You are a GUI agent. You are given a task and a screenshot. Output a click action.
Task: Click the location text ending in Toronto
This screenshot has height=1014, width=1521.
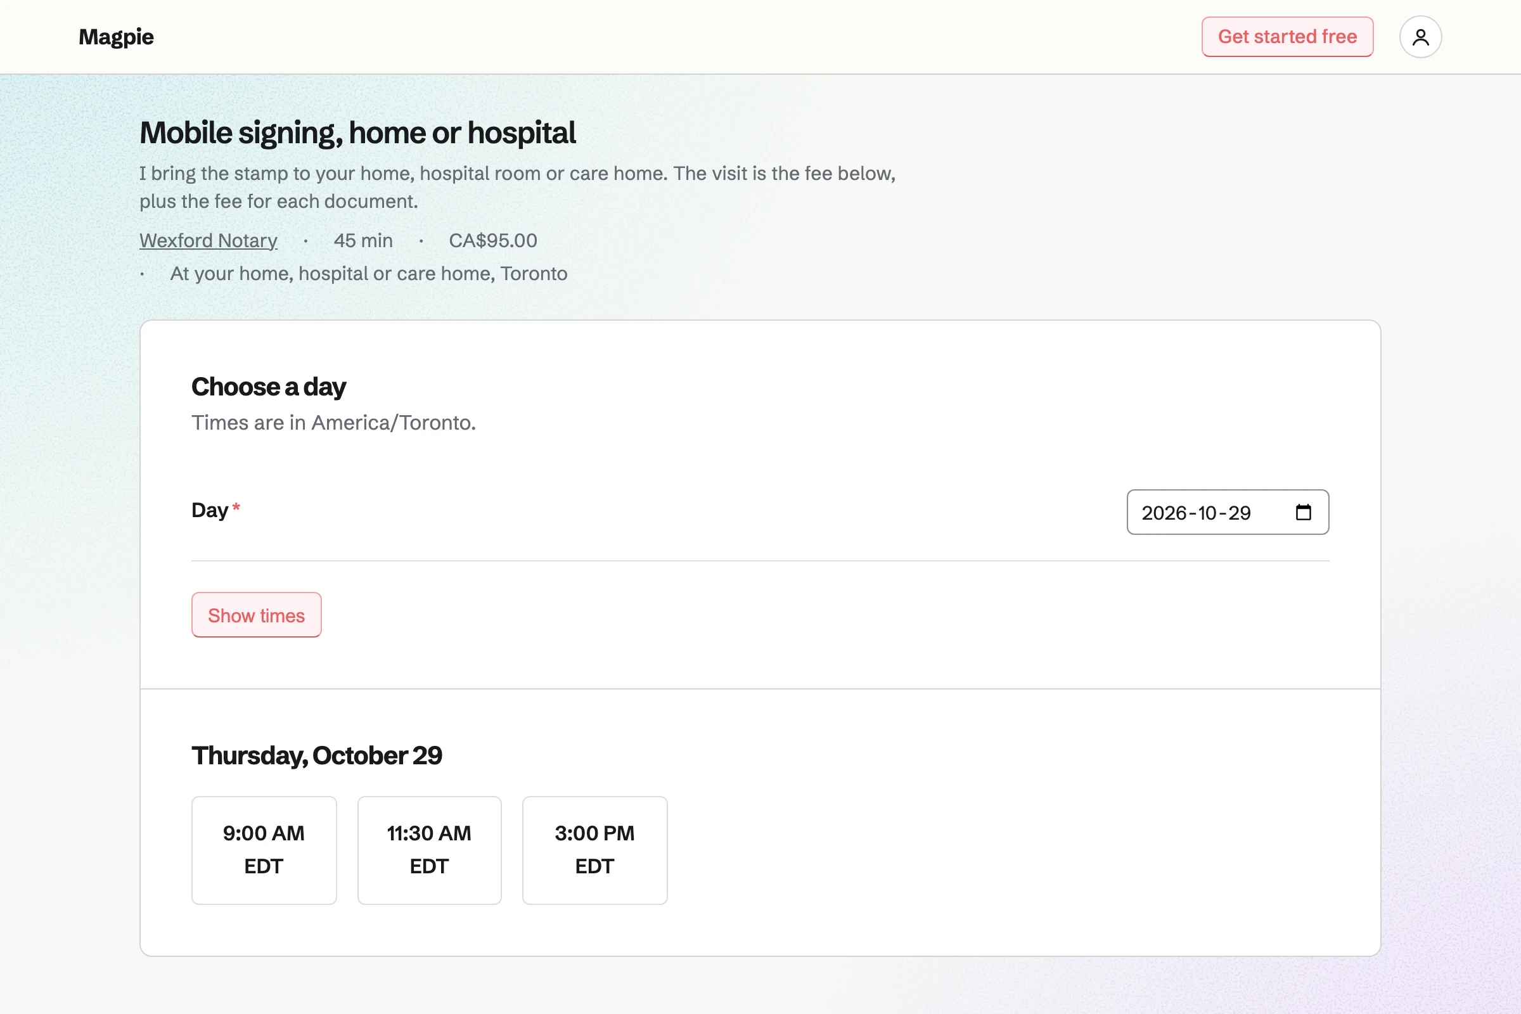click(x=369, y=274)
